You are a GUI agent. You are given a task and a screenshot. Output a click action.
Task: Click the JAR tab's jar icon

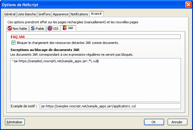tap(64, 28)
